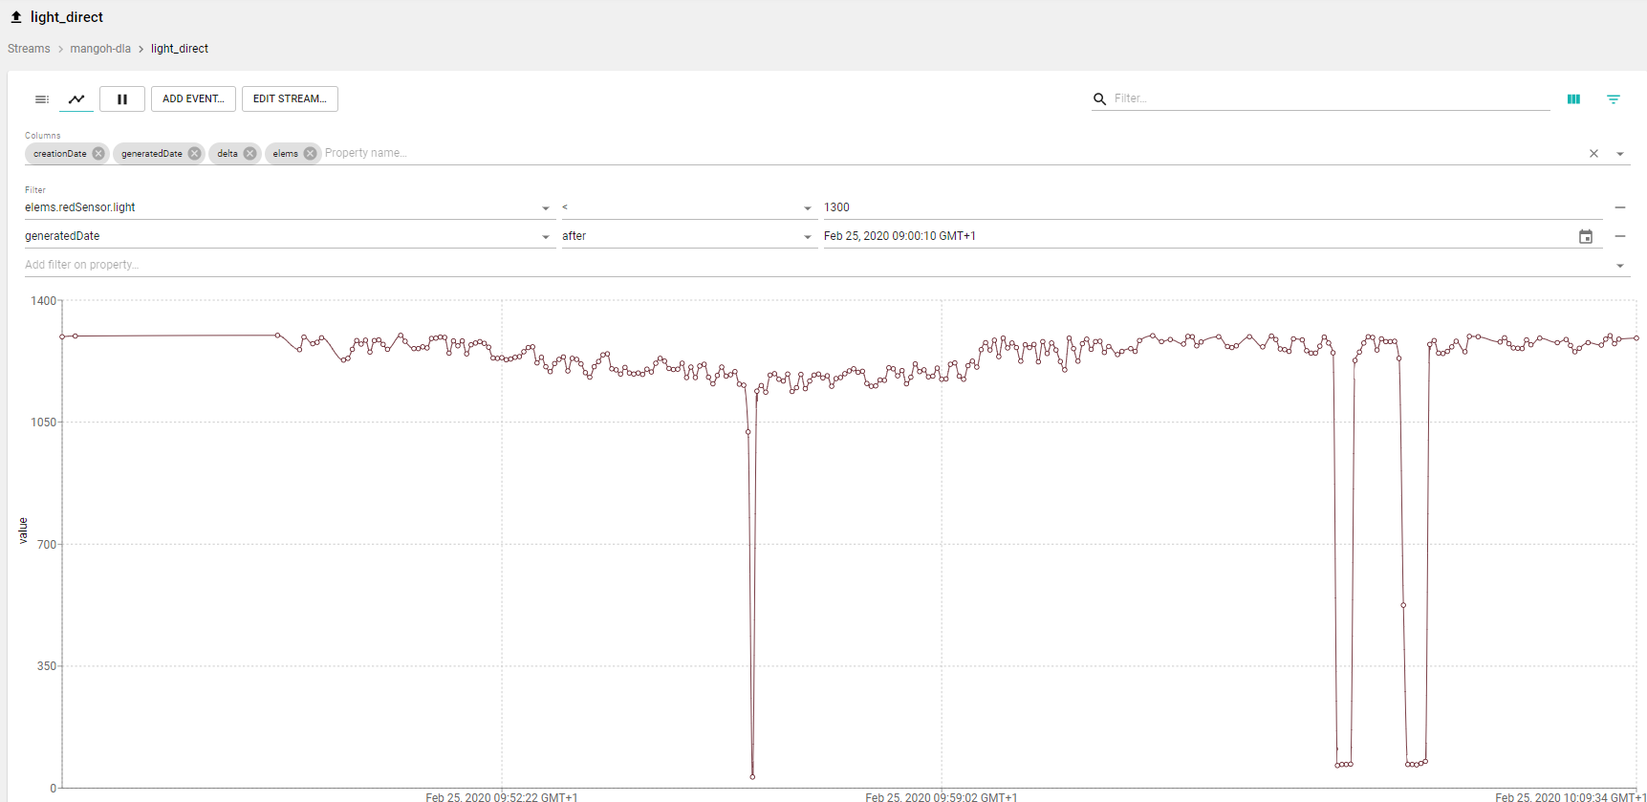Remove the creationDate column chip
1647x802 pixels.
click(x=98, y=154)
